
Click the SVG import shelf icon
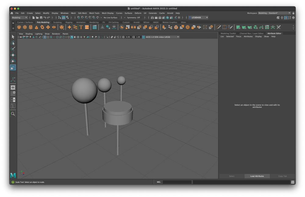pos(87,27)
